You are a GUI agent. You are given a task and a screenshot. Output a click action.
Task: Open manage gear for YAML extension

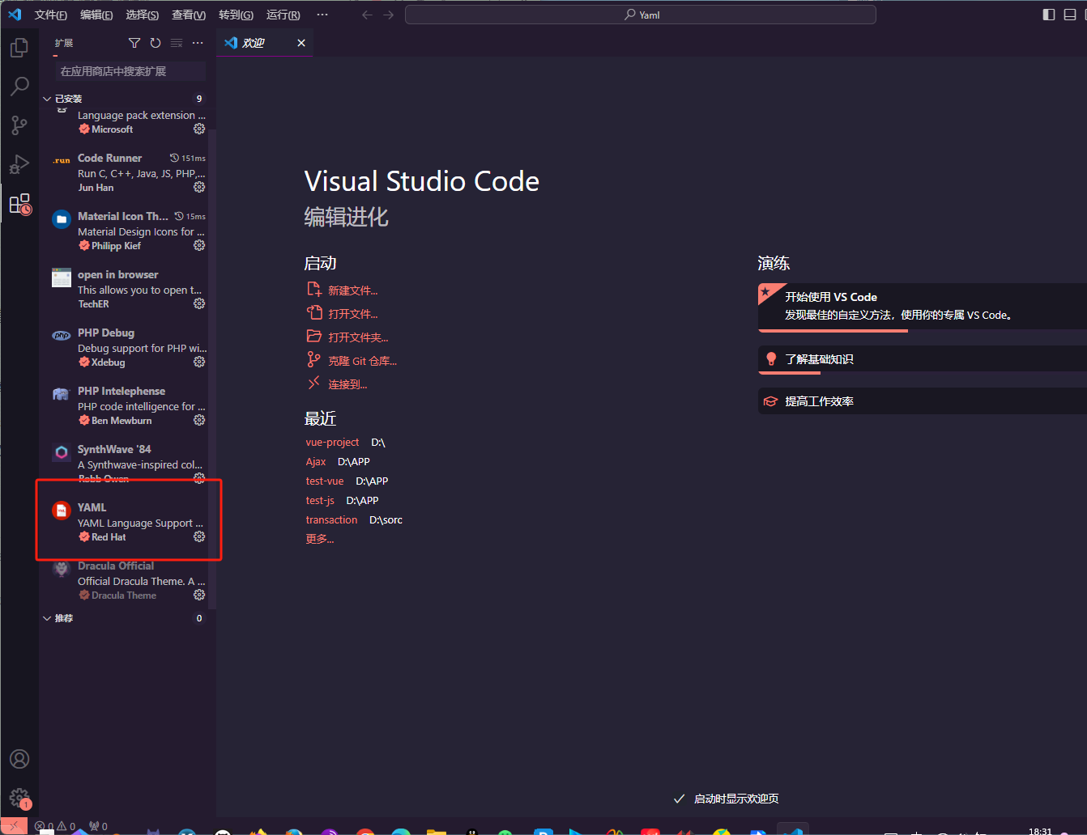click(x=199, y=536)
